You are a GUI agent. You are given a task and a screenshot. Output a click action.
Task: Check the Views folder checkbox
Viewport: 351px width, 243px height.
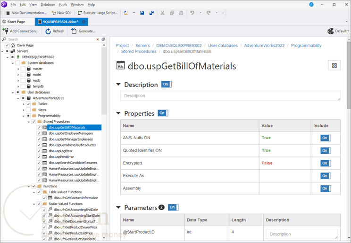coord(28,110)
